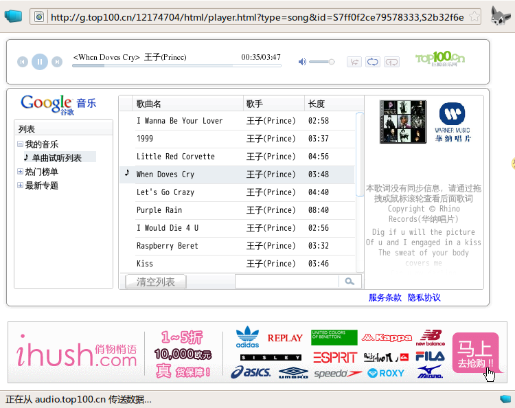Click the SISLEY brand logo

coord(271,357)
